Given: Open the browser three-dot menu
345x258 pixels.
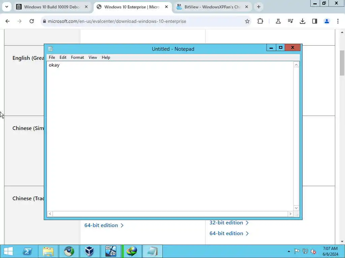Looking at the screenshot, I should (338, 21).
